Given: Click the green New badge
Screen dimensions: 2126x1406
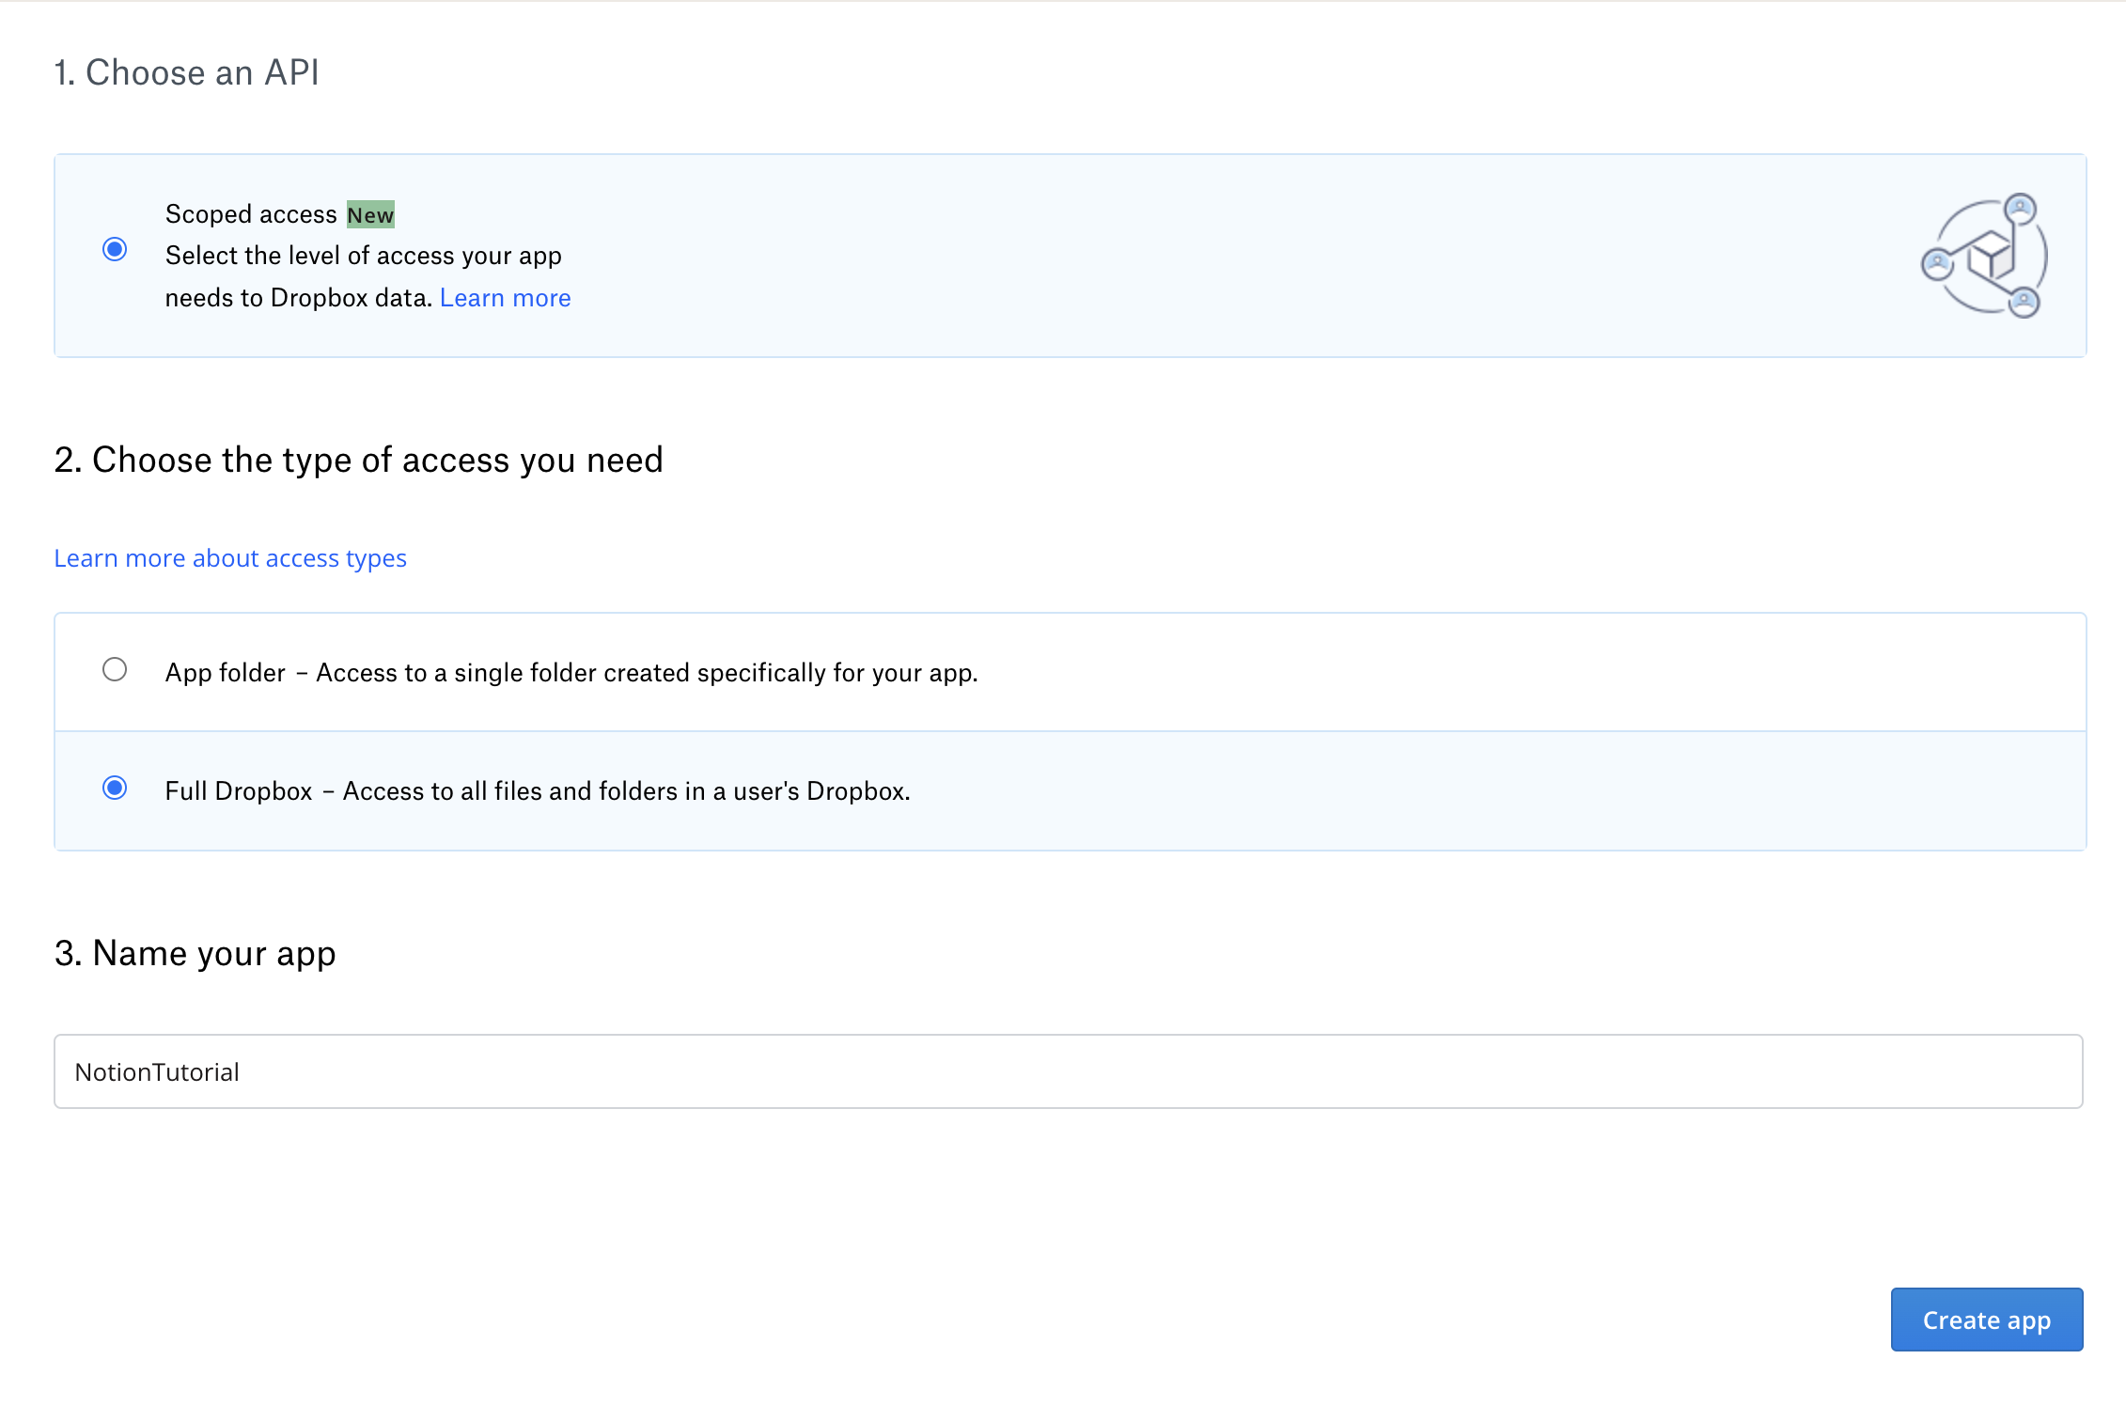Looking at the screenshot, I should [370, 214].
